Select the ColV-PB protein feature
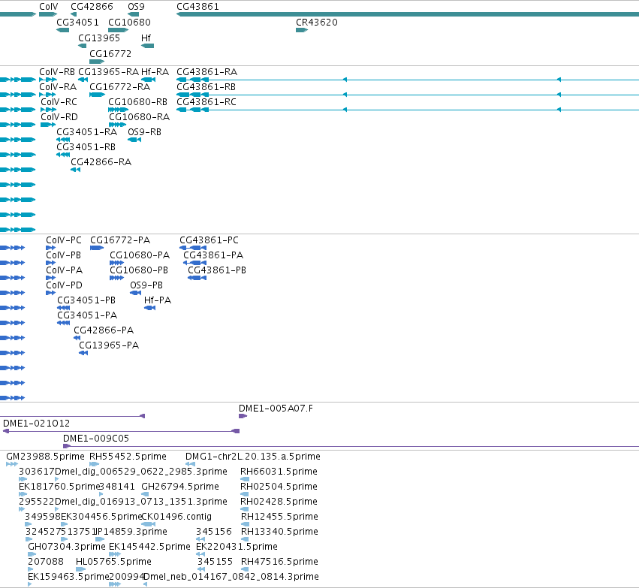Viewport: 639px width, 588px height. click(x=50, y=263)
